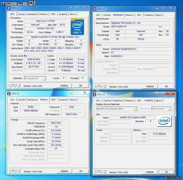Click Validate in the Memory window
This screenshot has width=183, height=180.
pyautogui.click(x=64, y=171)
